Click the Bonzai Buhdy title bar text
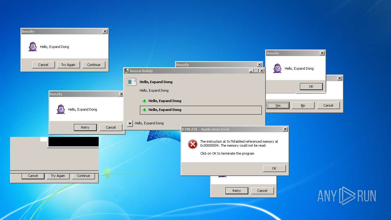 click(x=141, y=71)
